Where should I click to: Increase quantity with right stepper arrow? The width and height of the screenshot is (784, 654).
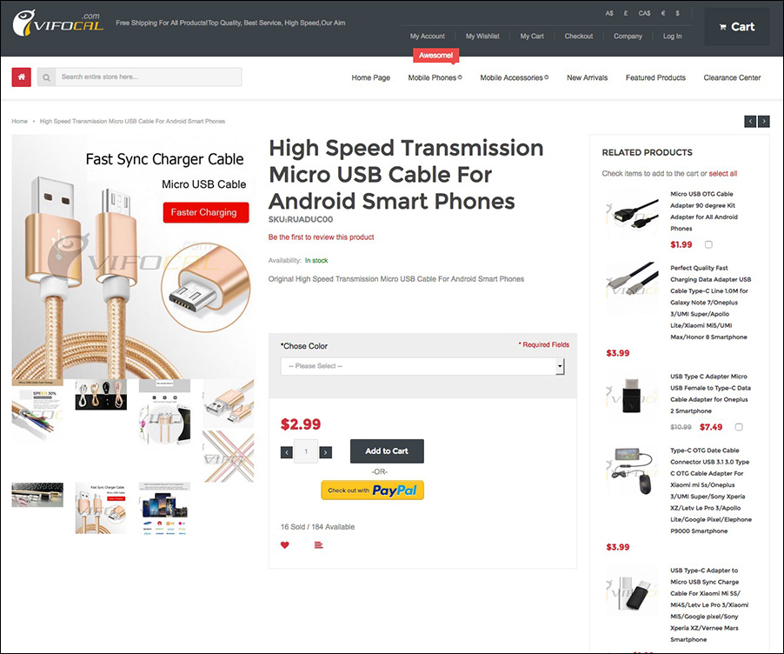pyautogui.click(x=325, y=452)
